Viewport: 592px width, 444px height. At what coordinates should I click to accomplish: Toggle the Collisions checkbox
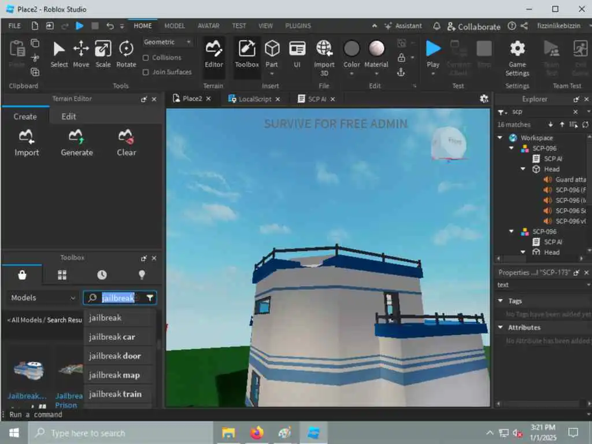click(x=146, y=58)
